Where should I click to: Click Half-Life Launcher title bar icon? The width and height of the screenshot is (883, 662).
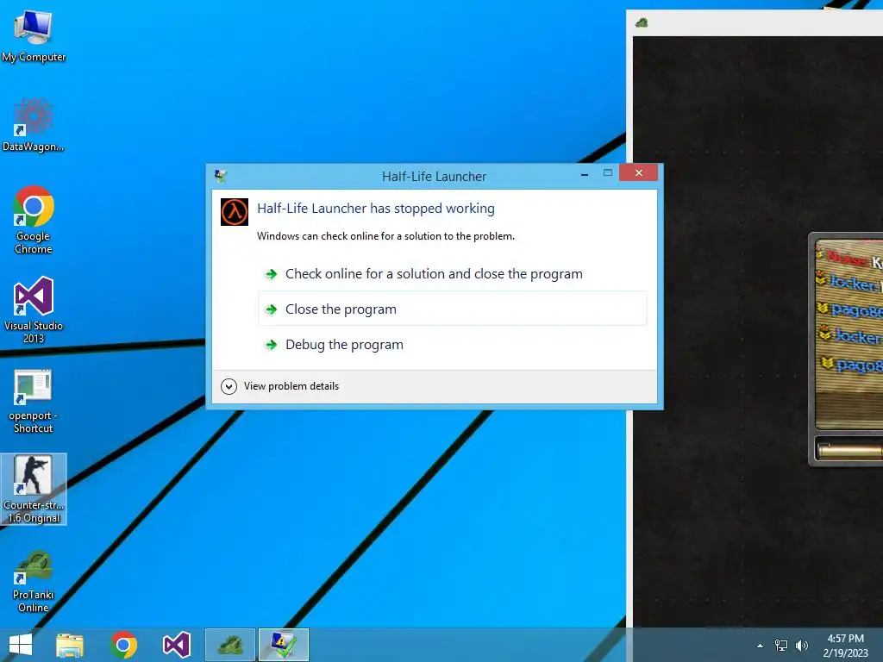220,176
